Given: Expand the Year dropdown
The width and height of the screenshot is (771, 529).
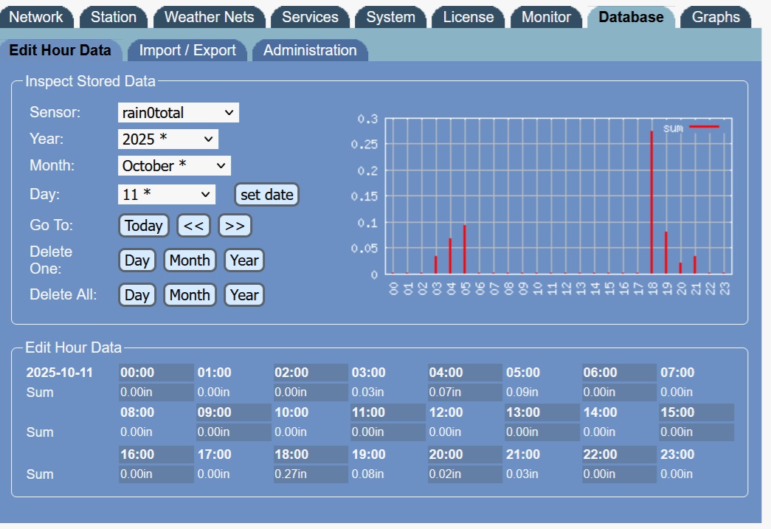Looking at the screenshot, I should coord(167,139).
